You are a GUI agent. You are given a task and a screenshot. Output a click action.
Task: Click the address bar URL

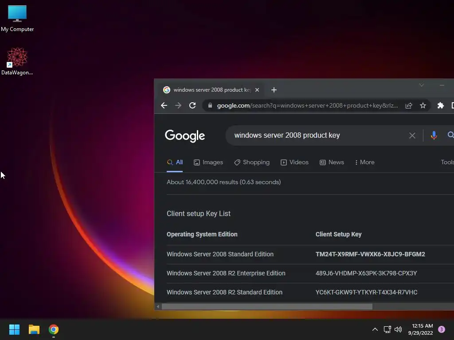[307, 105]
